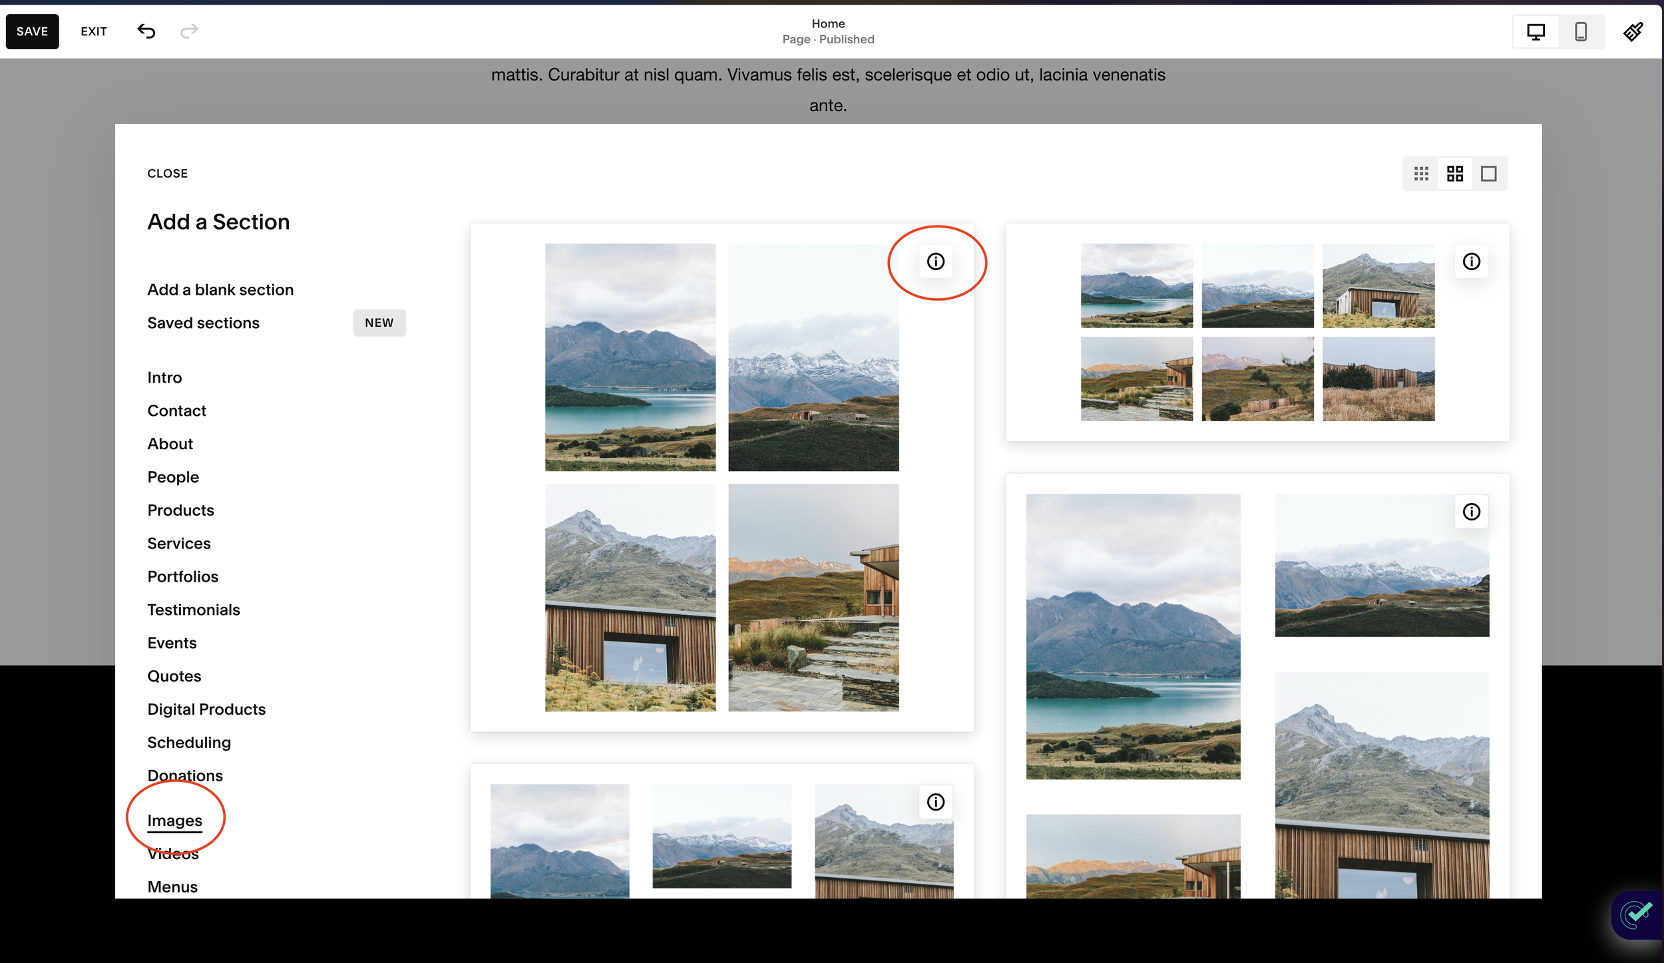
Task: Toggle the single-column view layout
Action: click(1490, 173)
